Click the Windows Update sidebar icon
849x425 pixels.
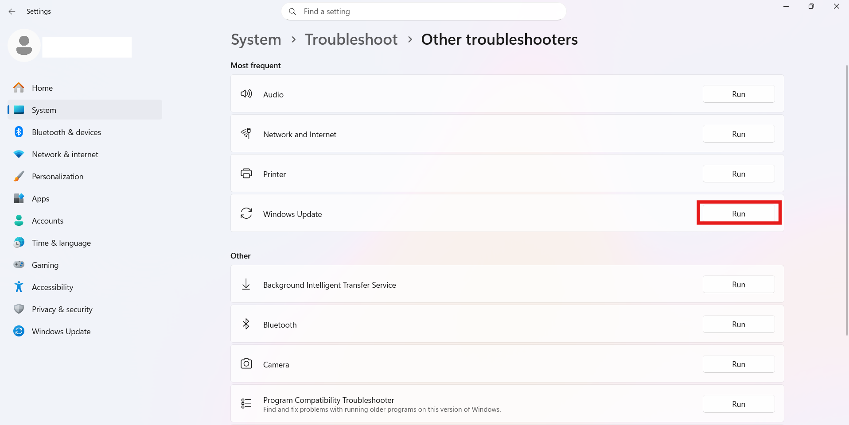19,331
